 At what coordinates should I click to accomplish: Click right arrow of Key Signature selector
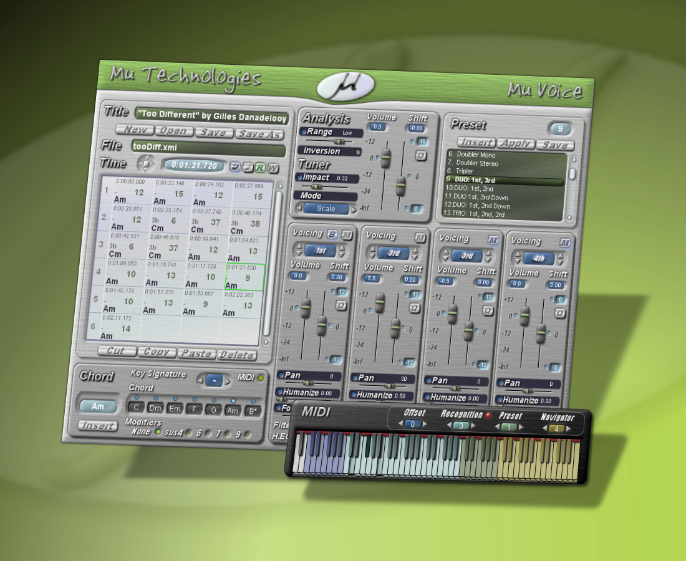point(228,381)
